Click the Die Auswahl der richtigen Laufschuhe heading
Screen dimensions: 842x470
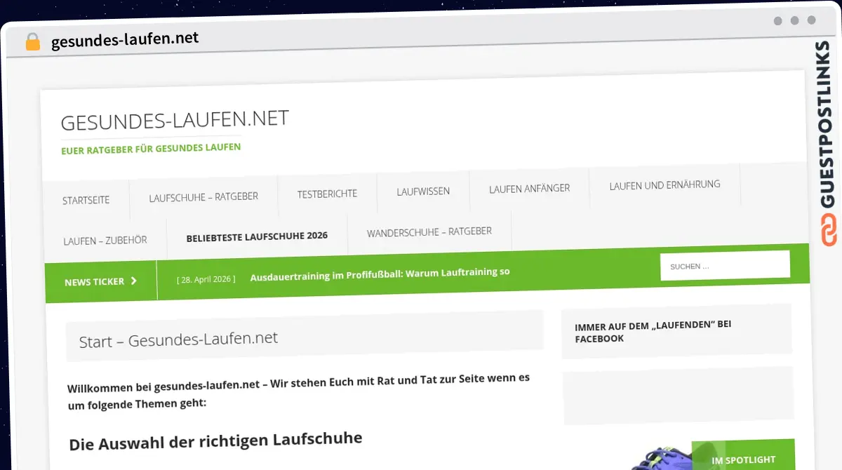click(x=215, y=441)
